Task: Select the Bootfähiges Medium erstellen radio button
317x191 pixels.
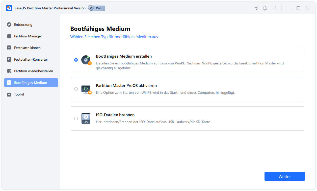Action: 76,60
